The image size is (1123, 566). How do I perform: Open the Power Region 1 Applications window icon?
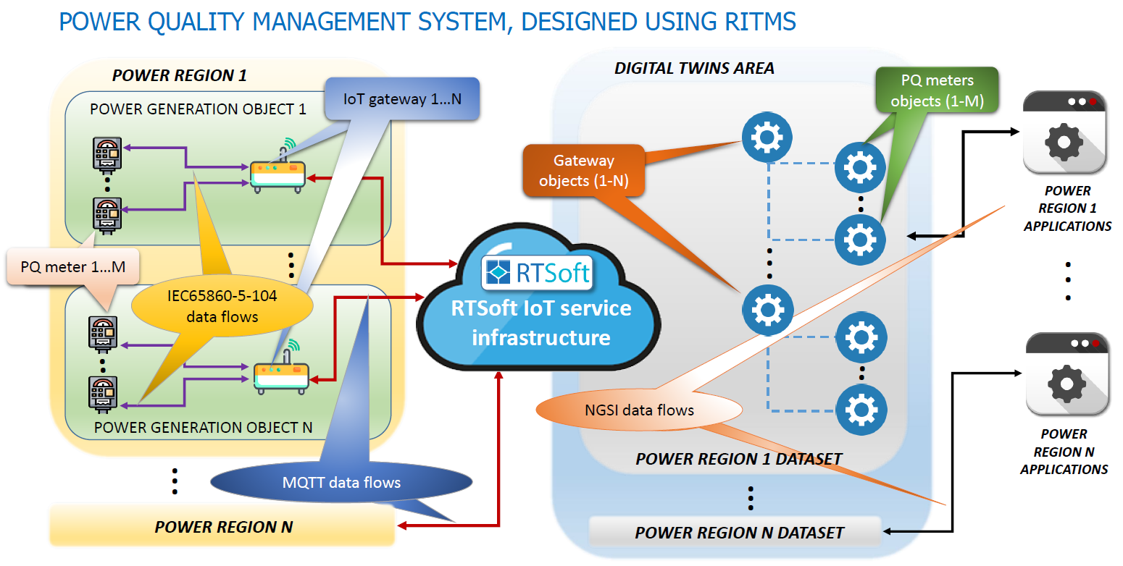(1064, 132)
